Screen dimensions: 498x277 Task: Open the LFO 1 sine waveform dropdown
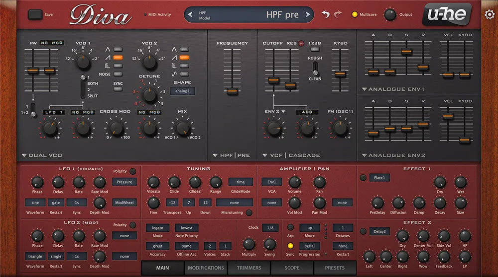coord(35,203)
